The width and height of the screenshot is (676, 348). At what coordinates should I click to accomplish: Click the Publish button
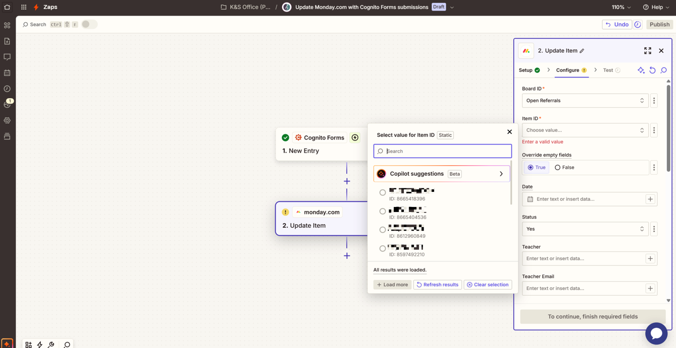click(x=659, y=24)
